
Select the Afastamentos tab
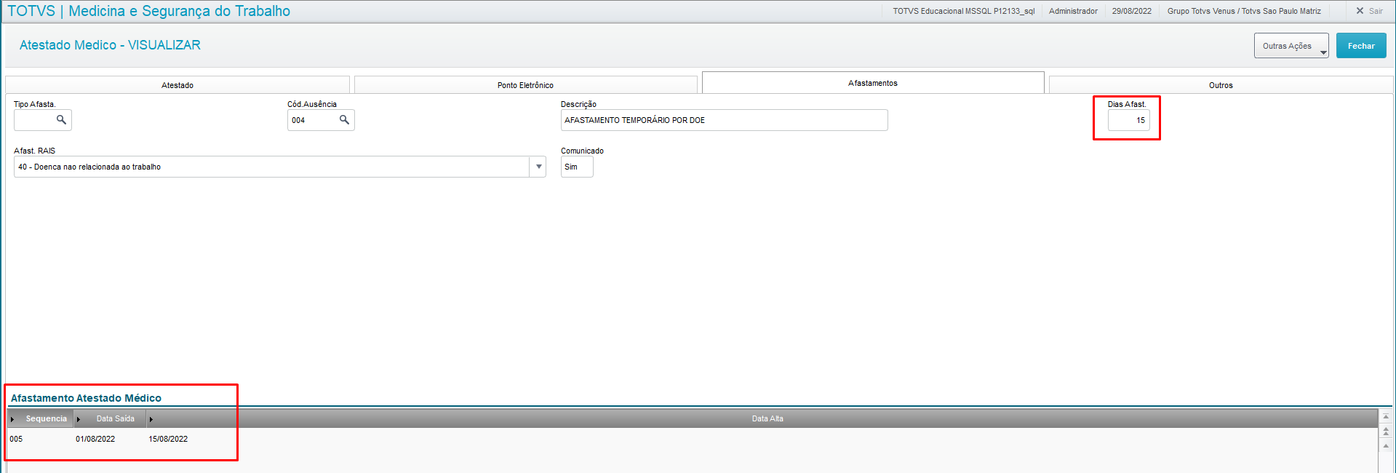coord(873,83)
